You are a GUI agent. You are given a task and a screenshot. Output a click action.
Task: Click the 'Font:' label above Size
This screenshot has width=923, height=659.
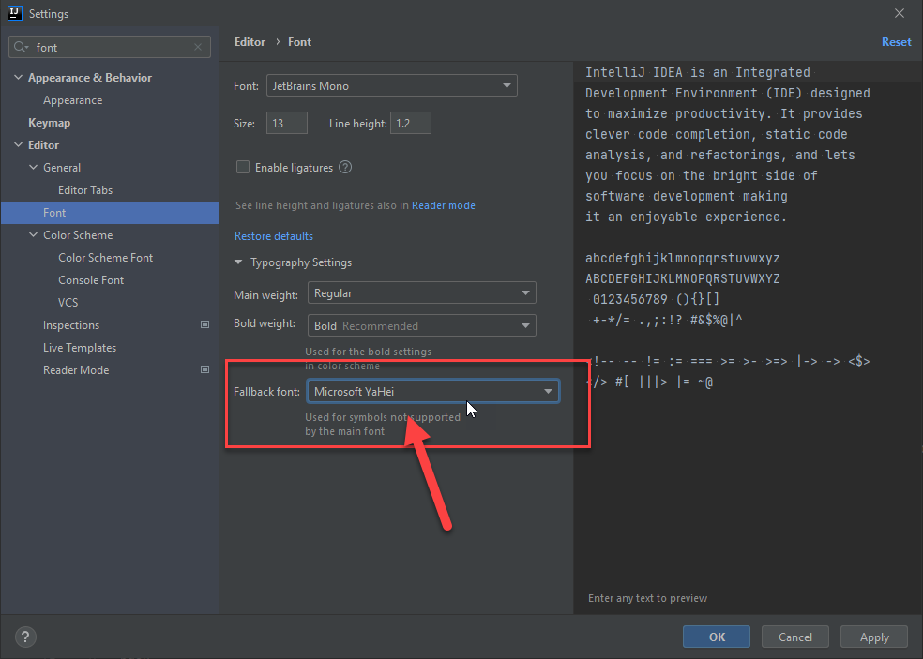click(246, 86)
